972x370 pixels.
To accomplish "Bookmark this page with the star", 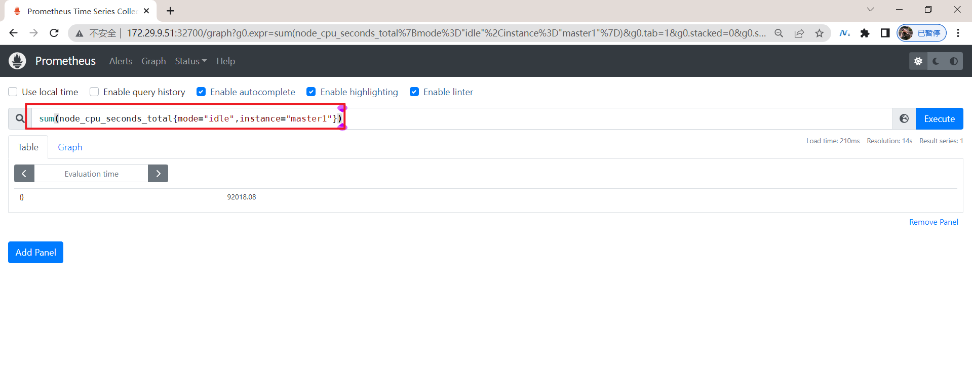I will (x=820, y=33).
